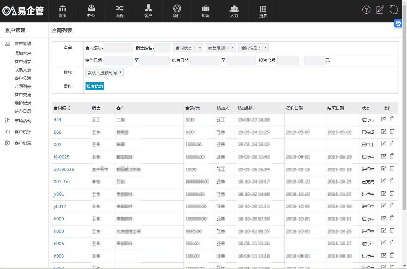Viewport: 407px width, 269px height.
Task: Delete contract 444 with trash icon
Action: (x=392, y=119)
